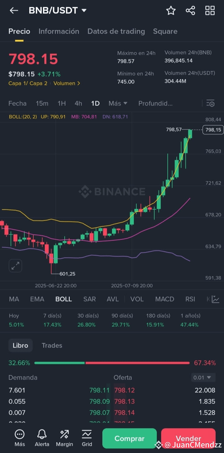Switch to the Datos de trading tab

click(x=116, y=31)
